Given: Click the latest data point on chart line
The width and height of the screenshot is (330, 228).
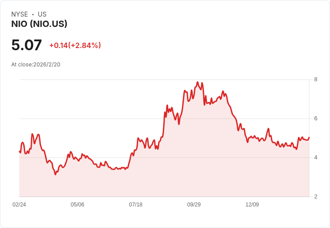Looking at the screenshot, I should (x=309, y=137).
